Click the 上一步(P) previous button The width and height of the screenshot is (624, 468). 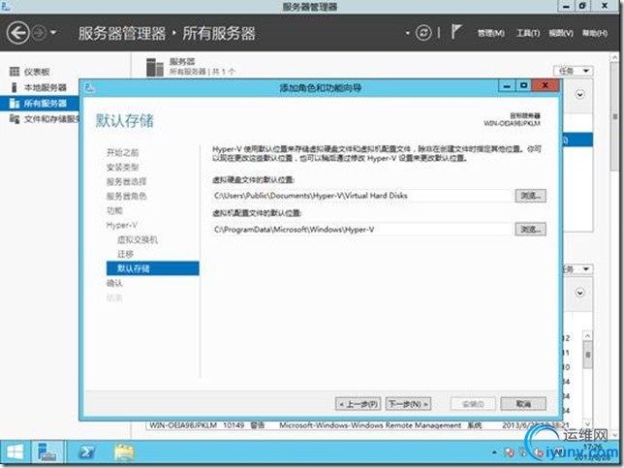point(359,404)
